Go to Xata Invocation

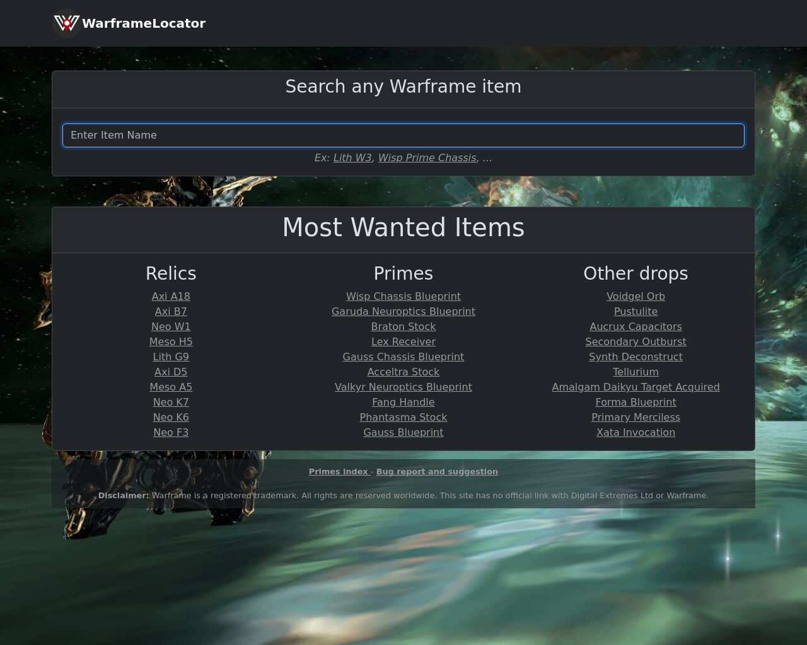[x=636, y=433]
